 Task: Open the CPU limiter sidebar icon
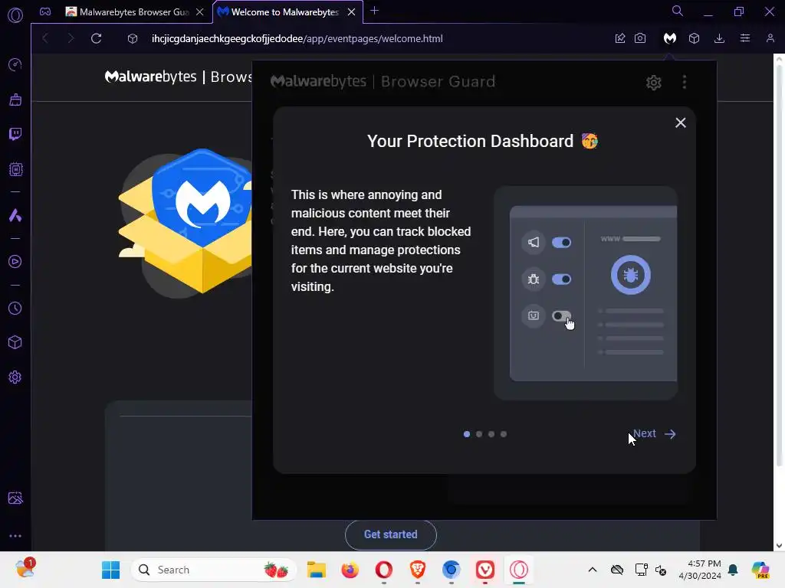15,169
